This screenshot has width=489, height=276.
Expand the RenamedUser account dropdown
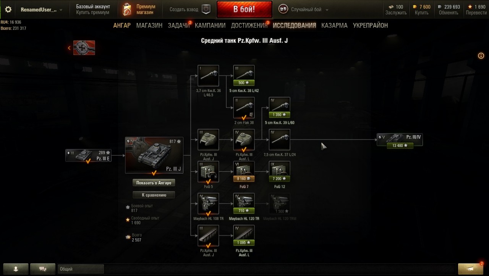pyautogui.click(x=41, y=10)
